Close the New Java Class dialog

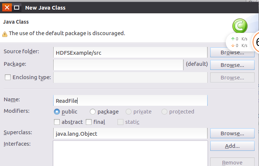7,7
